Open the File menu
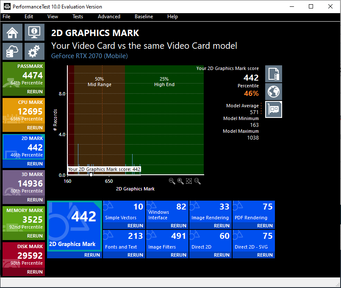 tap(6, 17)
